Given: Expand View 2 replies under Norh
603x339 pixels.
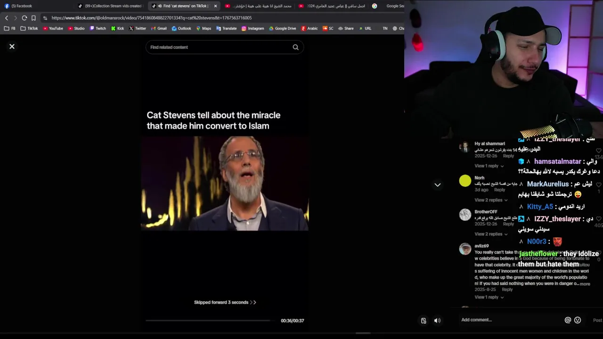Looking at the screenshot, I should (490, 200).
